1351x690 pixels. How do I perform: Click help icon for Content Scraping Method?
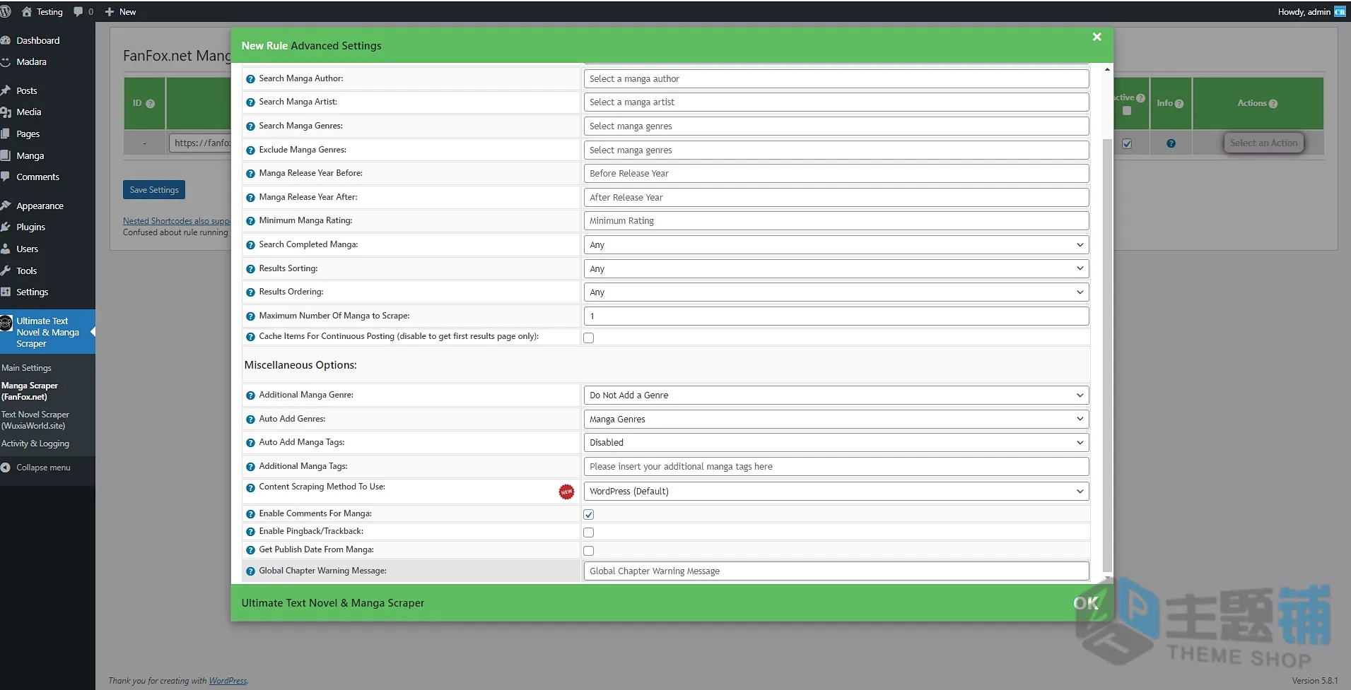[250, 487]
